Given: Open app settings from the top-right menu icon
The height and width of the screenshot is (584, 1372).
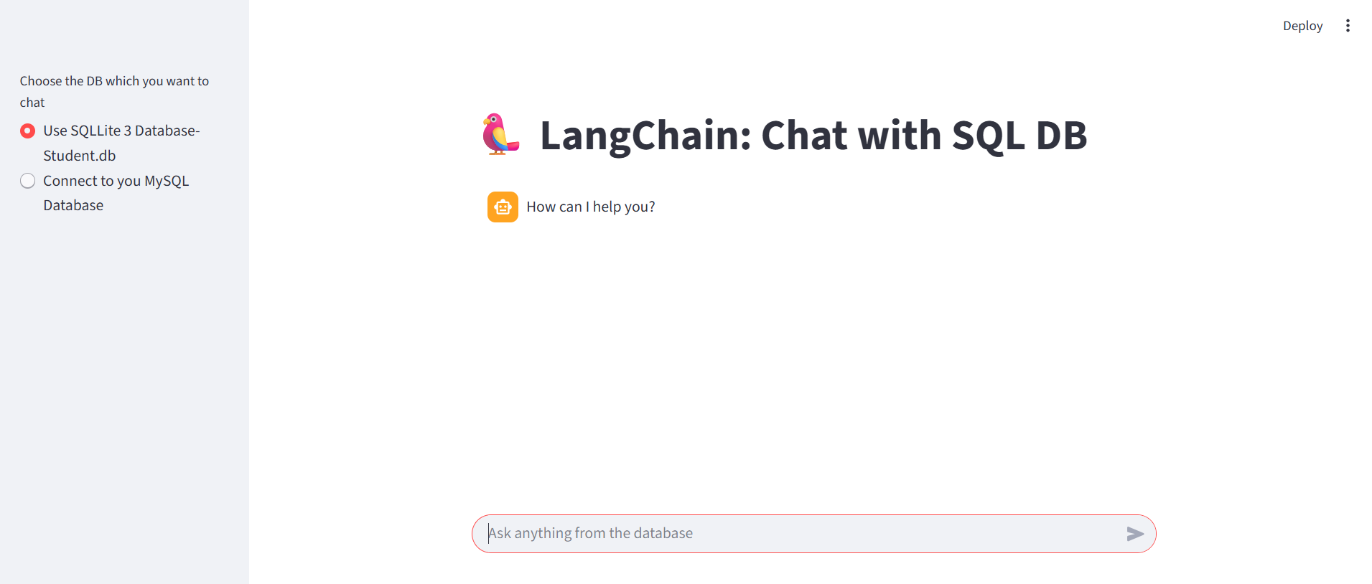Looking at the screenshot, I should pos(1348,25).
